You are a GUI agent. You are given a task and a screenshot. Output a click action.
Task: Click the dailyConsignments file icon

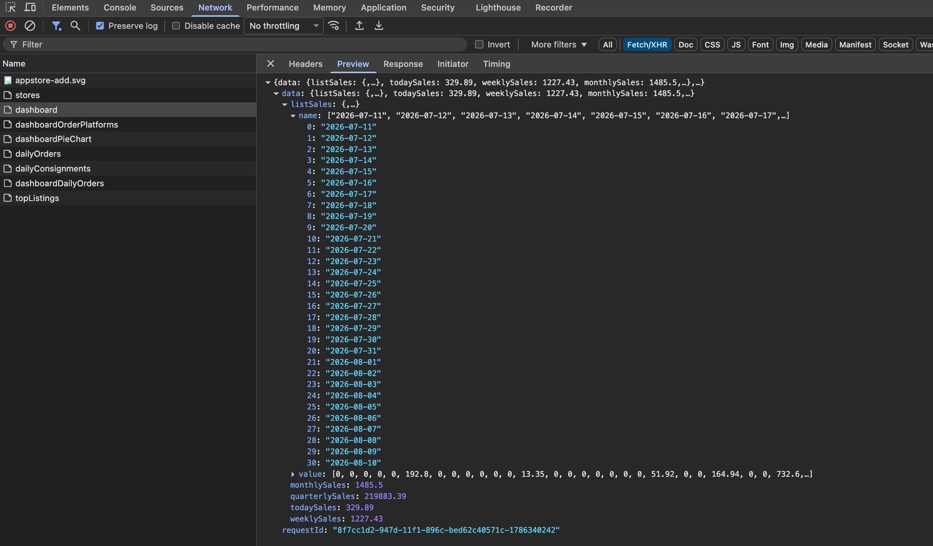pyautogui.click(x=7, y=168)
